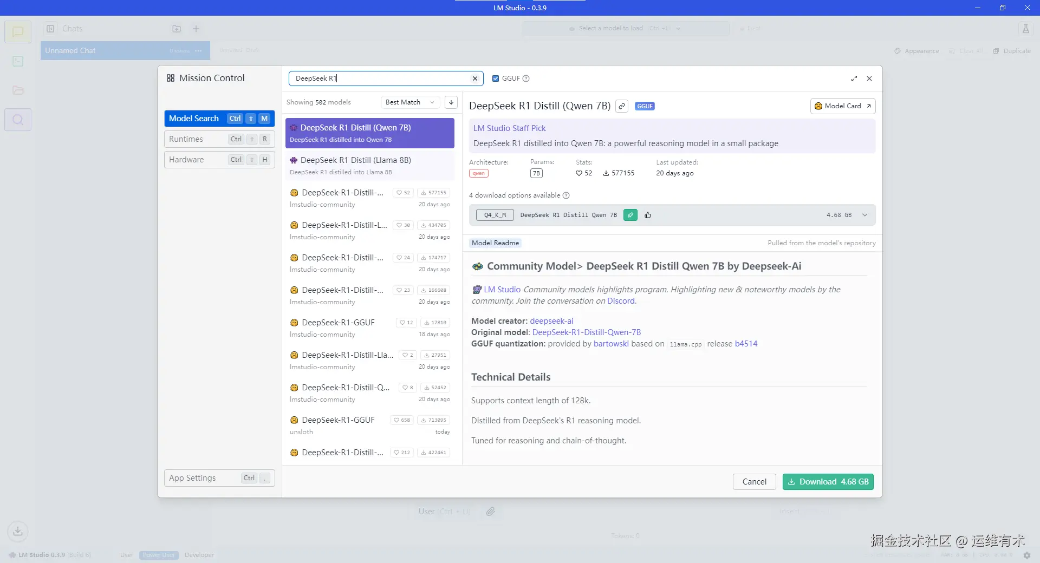Select DeepSeek R1 Distill (Llama 8B) result
This screenshot has width=1040, height=563.
click(370, 166)
